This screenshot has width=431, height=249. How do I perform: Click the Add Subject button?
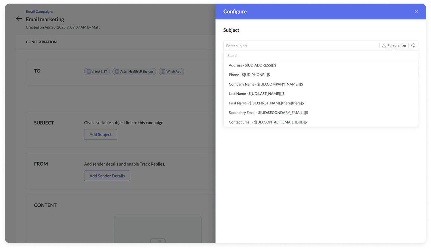pos(101,134)
